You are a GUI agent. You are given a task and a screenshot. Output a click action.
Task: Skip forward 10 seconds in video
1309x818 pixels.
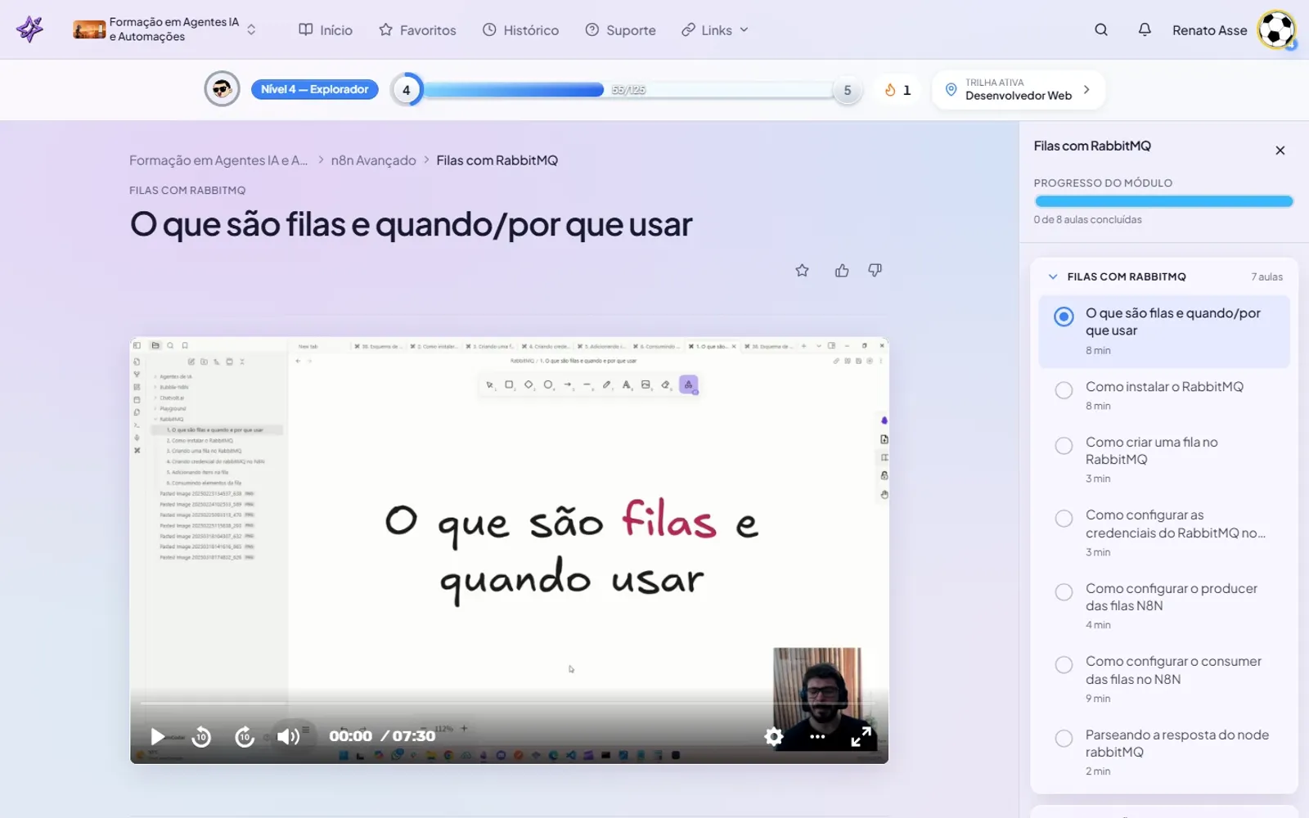[245, 736]
